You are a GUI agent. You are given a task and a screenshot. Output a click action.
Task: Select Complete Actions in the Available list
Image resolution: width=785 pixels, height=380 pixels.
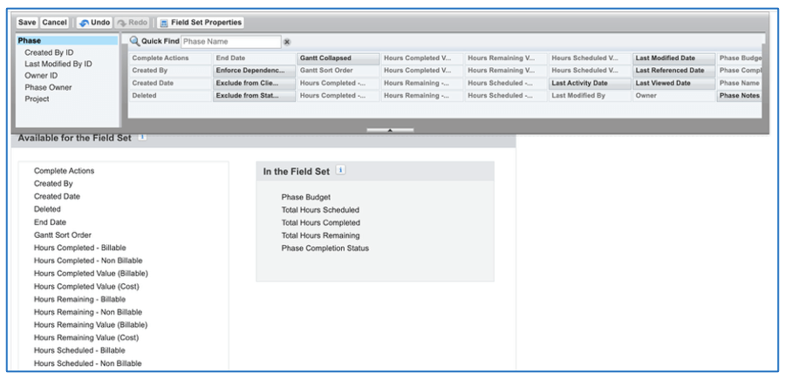[x=64, y=171]
